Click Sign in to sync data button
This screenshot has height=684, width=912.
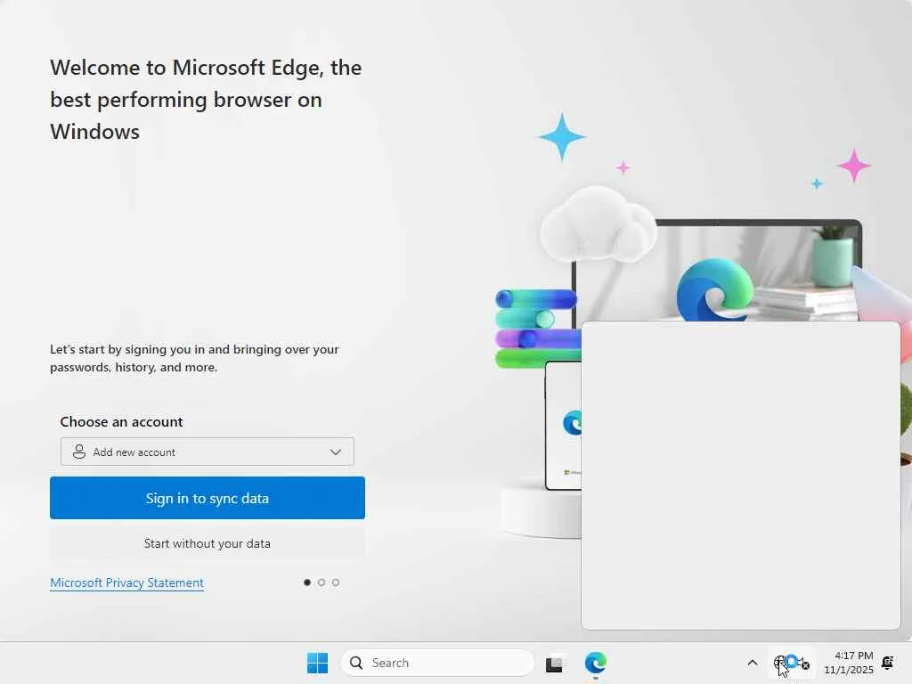click(207, 498)
